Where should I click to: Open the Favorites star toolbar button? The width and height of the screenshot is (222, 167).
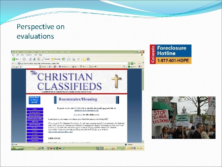pyautogui.click(x=56, y=59)
